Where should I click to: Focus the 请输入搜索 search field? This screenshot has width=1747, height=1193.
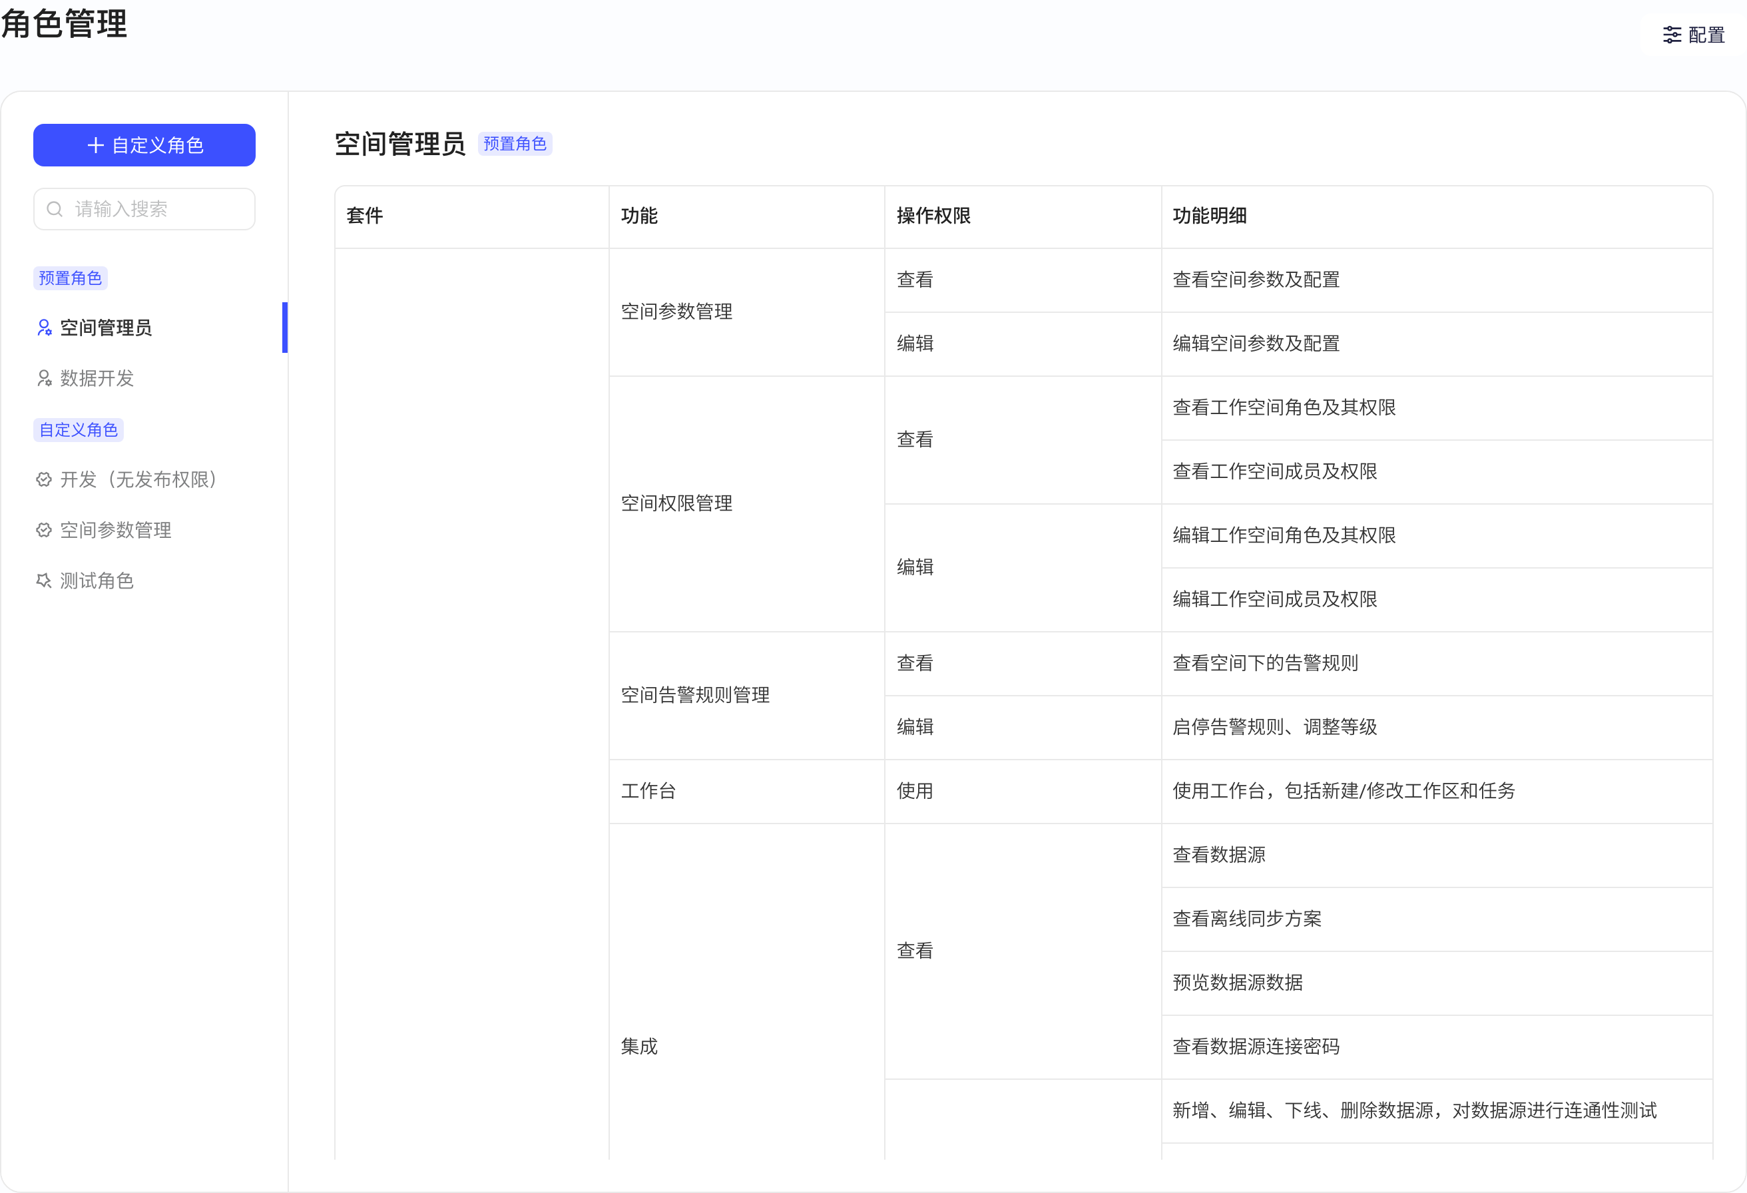[144, 209]
